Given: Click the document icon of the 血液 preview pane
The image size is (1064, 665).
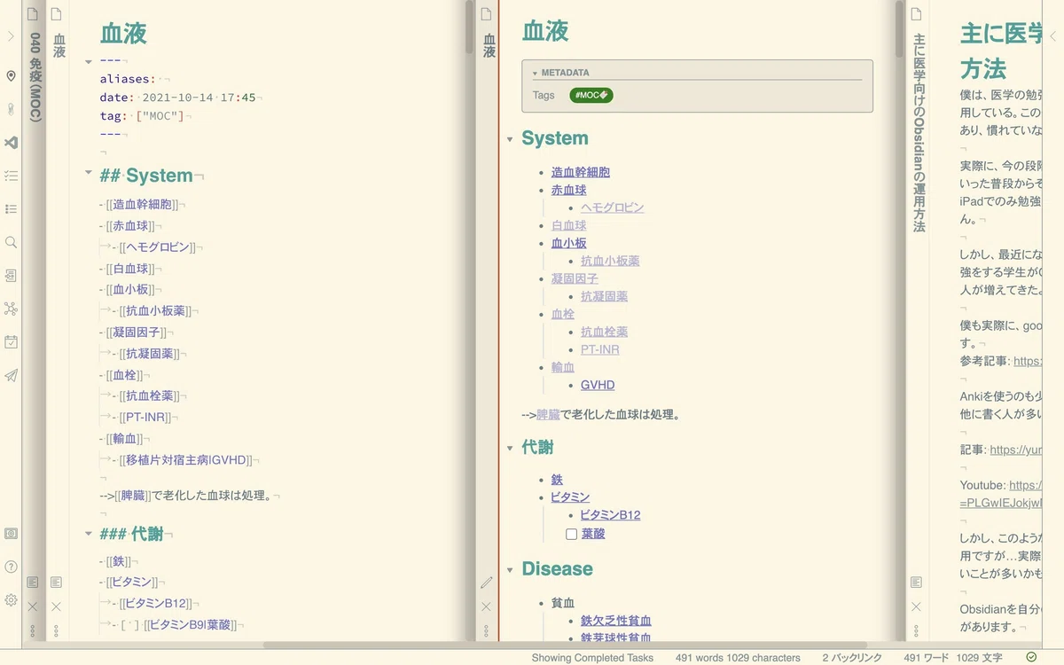Looking at the screenshot, I should 486,14.
